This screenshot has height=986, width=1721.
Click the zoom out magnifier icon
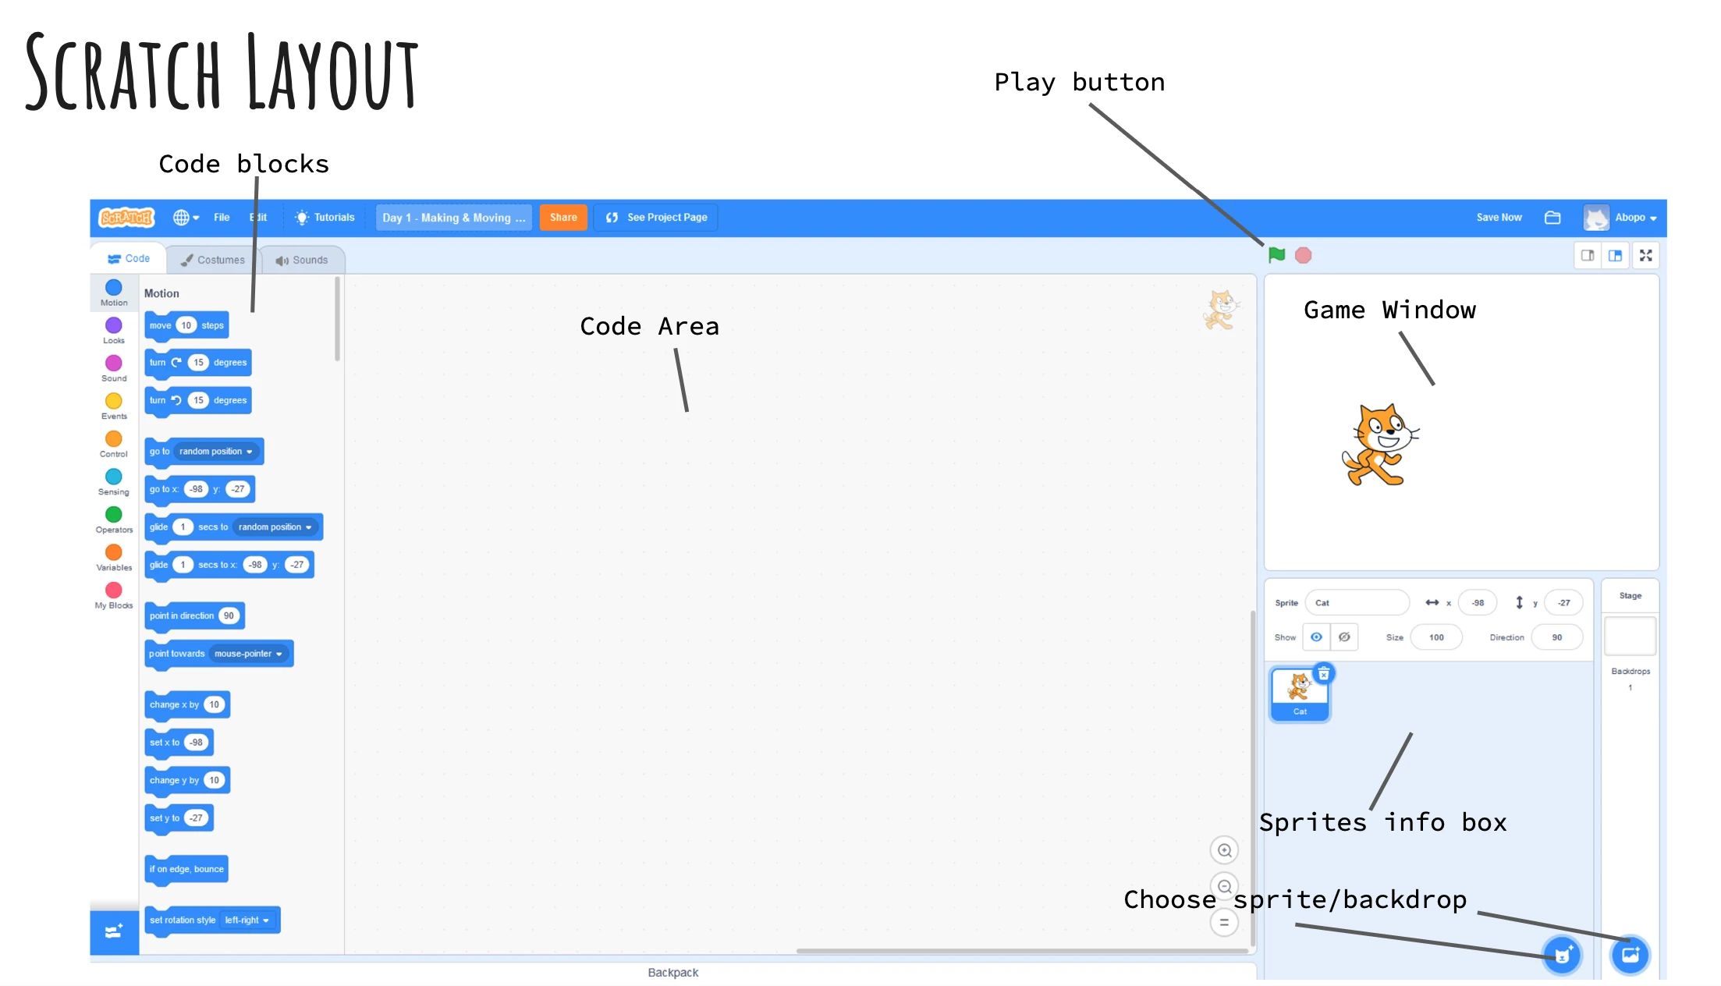(1224, 887)
